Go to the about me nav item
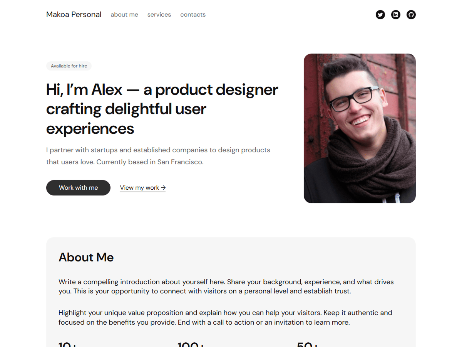 pyautogui.click(x=124, y=15)
